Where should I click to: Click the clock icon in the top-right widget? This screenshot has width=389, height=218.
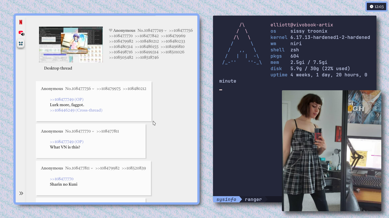pyautogui.click(x=371, y=7)
